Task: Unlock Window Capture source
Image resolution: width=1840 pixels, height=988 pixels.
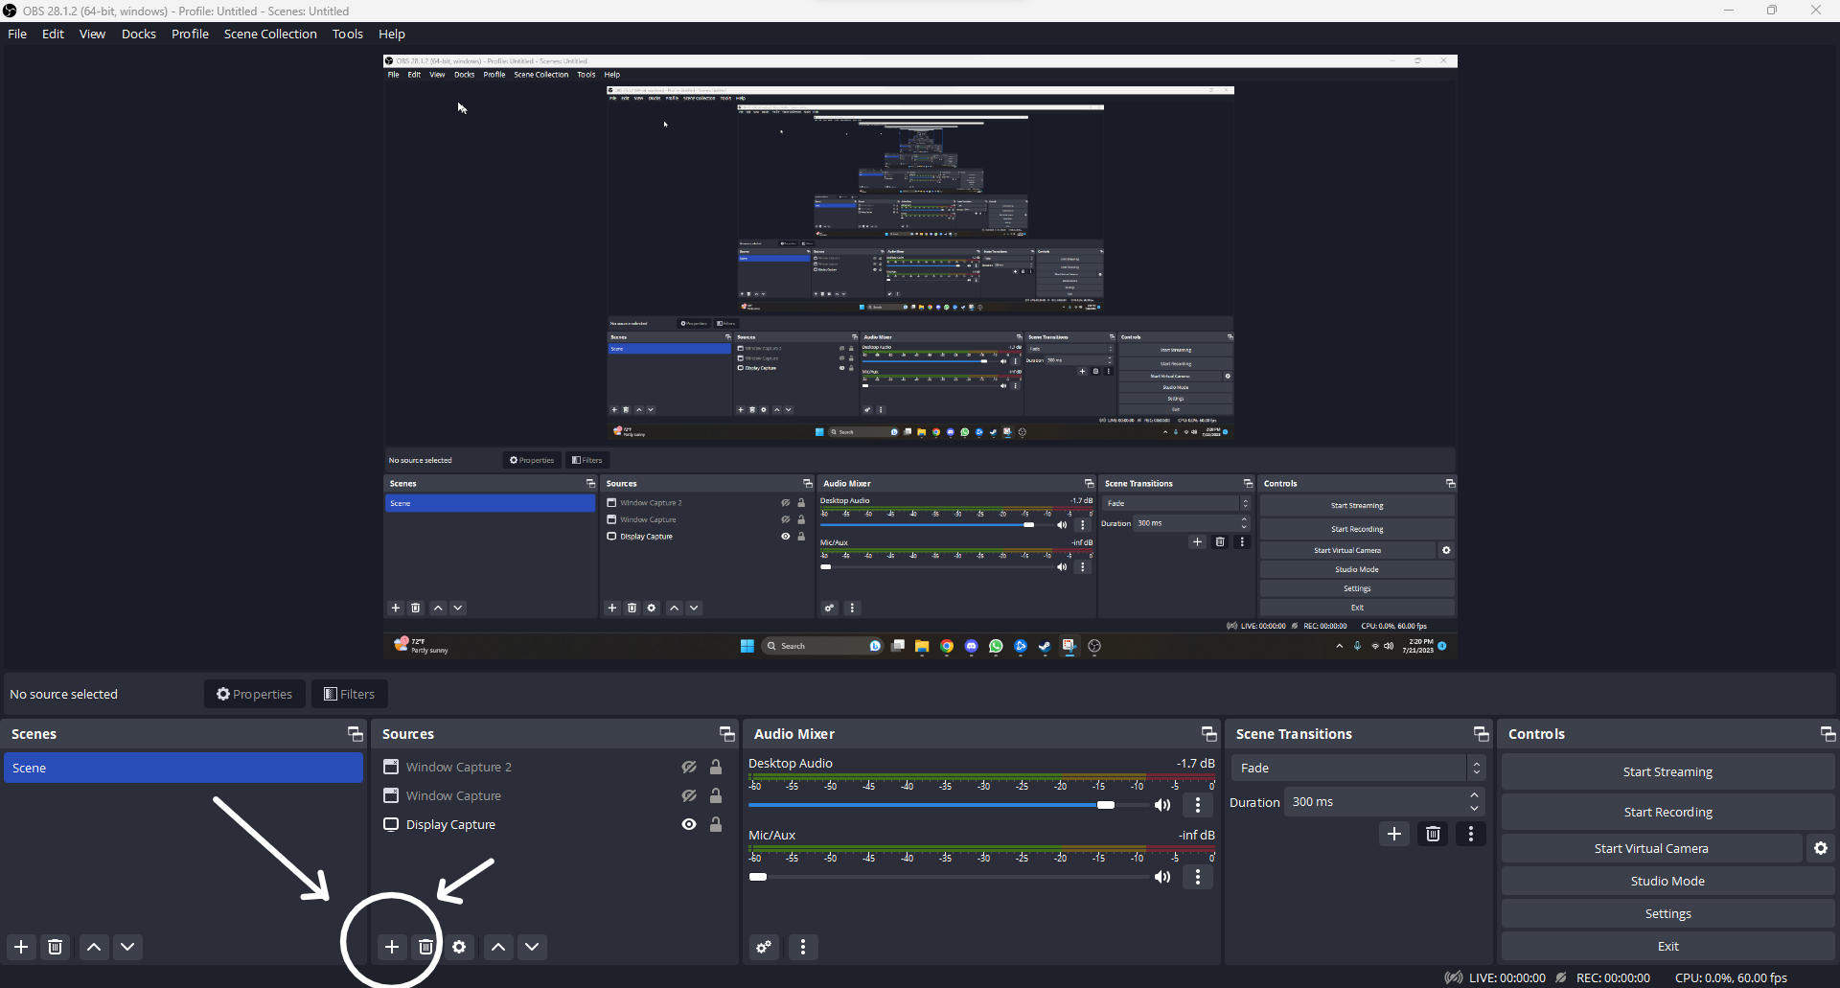Action: 716,795
